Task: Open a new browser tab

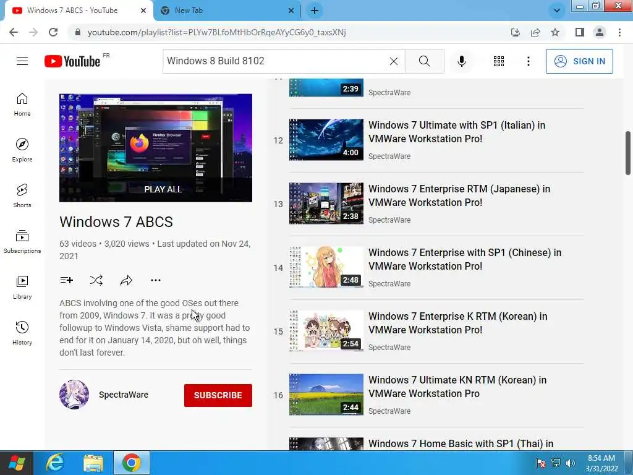Action: coord(315,11)
